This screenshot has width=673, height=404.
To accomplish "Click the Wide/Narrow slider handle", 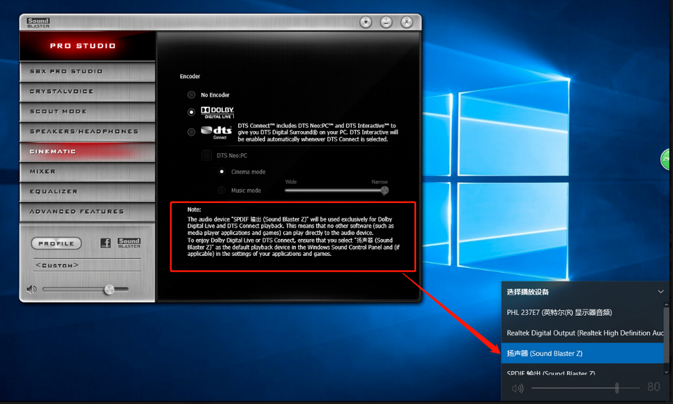I will tap(385, 190).
